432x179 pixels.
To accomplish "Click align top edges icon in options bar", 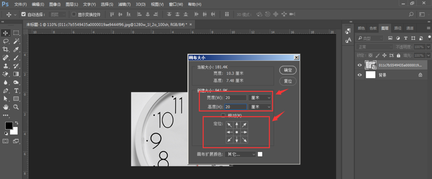I will point(112,14).
